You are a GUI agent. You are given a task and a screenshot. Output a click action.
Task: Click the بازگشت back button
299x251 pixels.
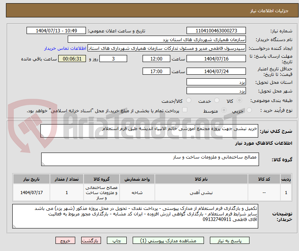[91, 241]
